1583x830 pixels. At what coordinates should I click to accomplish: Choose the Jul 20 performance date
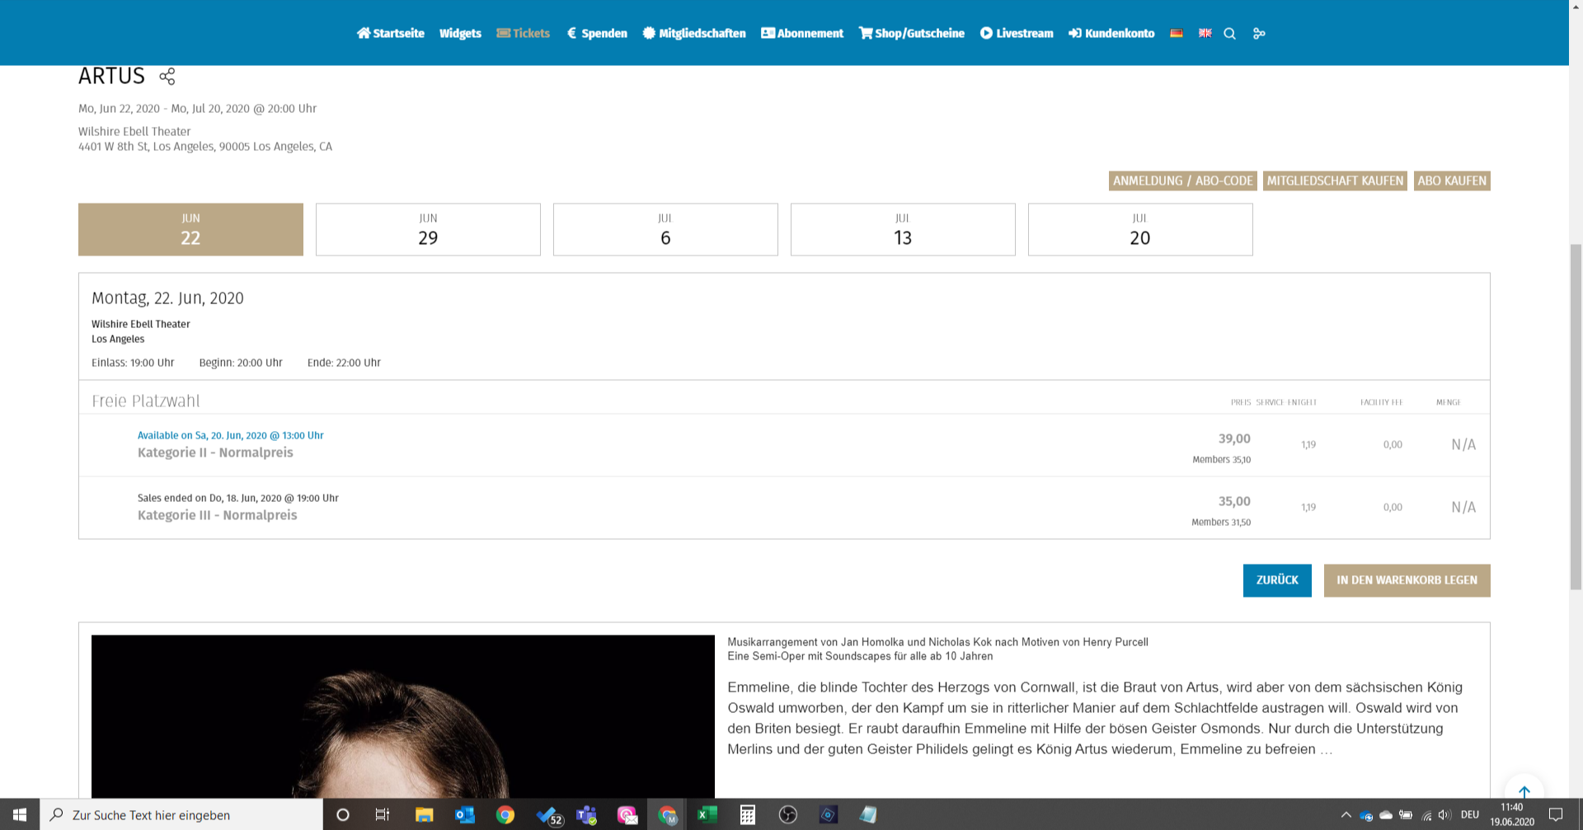click(1140, 230)
